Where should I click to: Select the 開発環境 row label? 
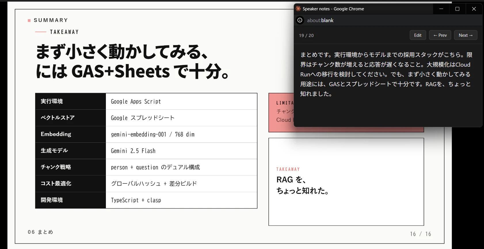click(70, 200)
